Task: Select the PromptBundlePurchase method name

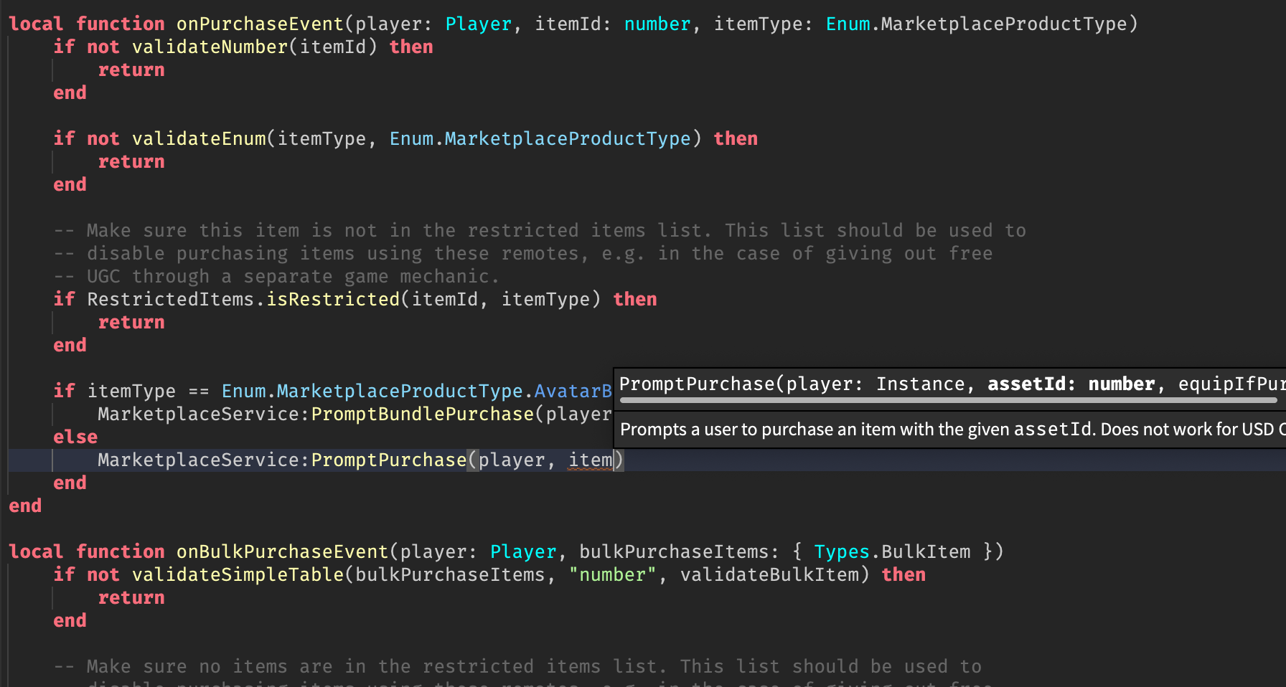Action: (x=422, y=414)
